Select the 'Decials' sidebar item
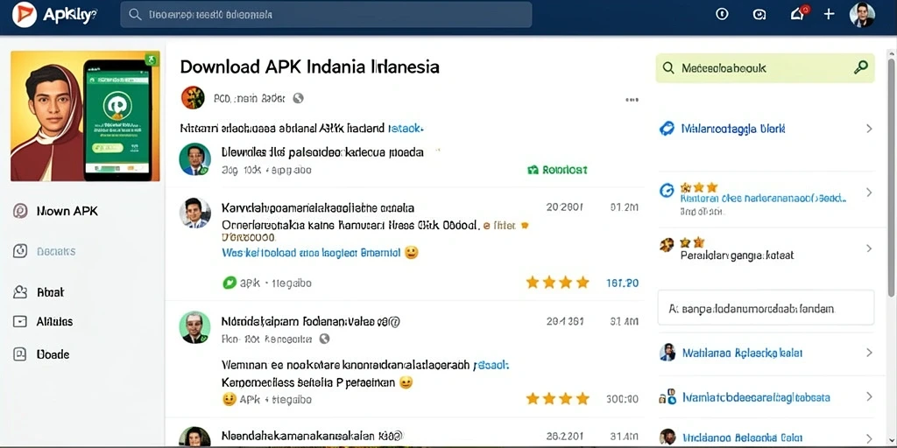The width and height of the screenshot is (897, 448). click(x=56, y=251)
